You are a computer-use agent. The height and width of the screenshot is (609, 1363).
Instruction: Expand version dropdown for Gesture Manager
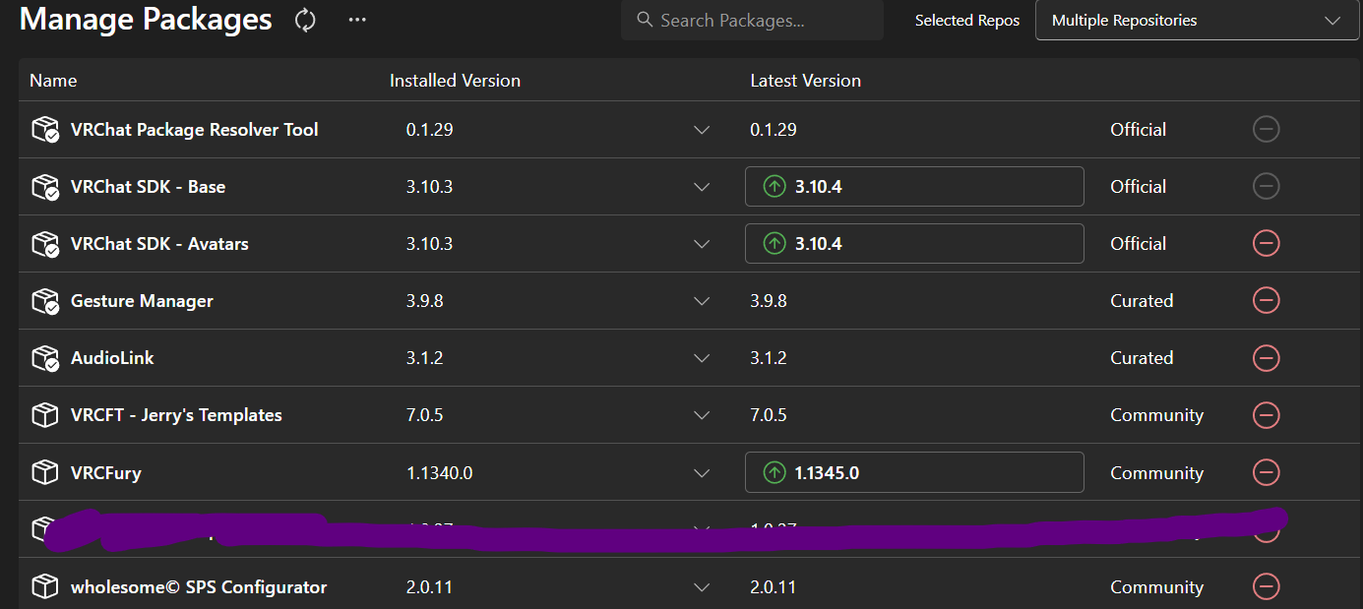tap(702, 301)
